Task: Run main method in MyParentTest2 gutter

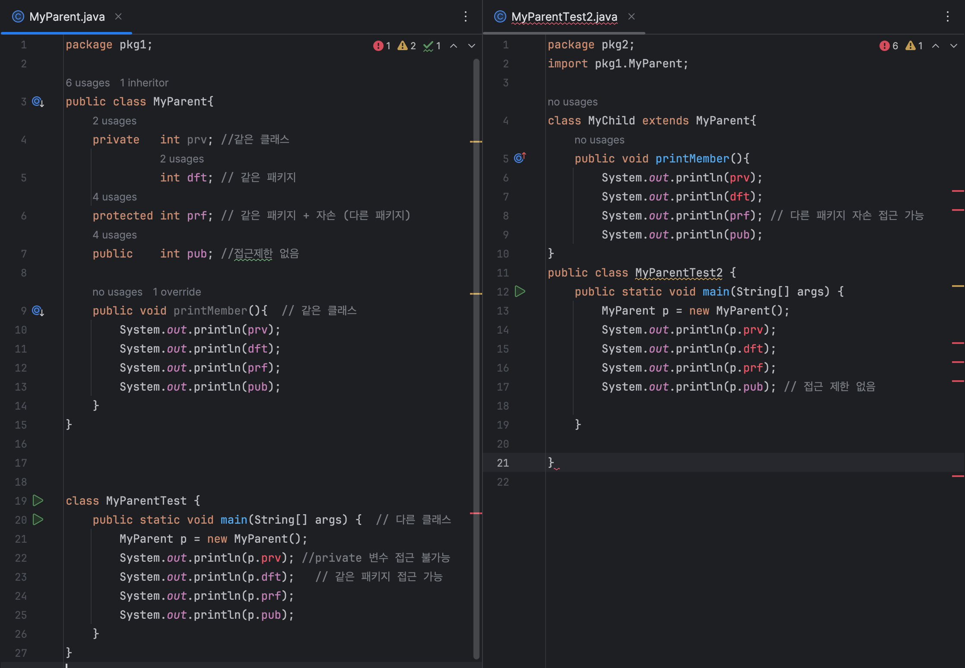Action: pos(520,292)
